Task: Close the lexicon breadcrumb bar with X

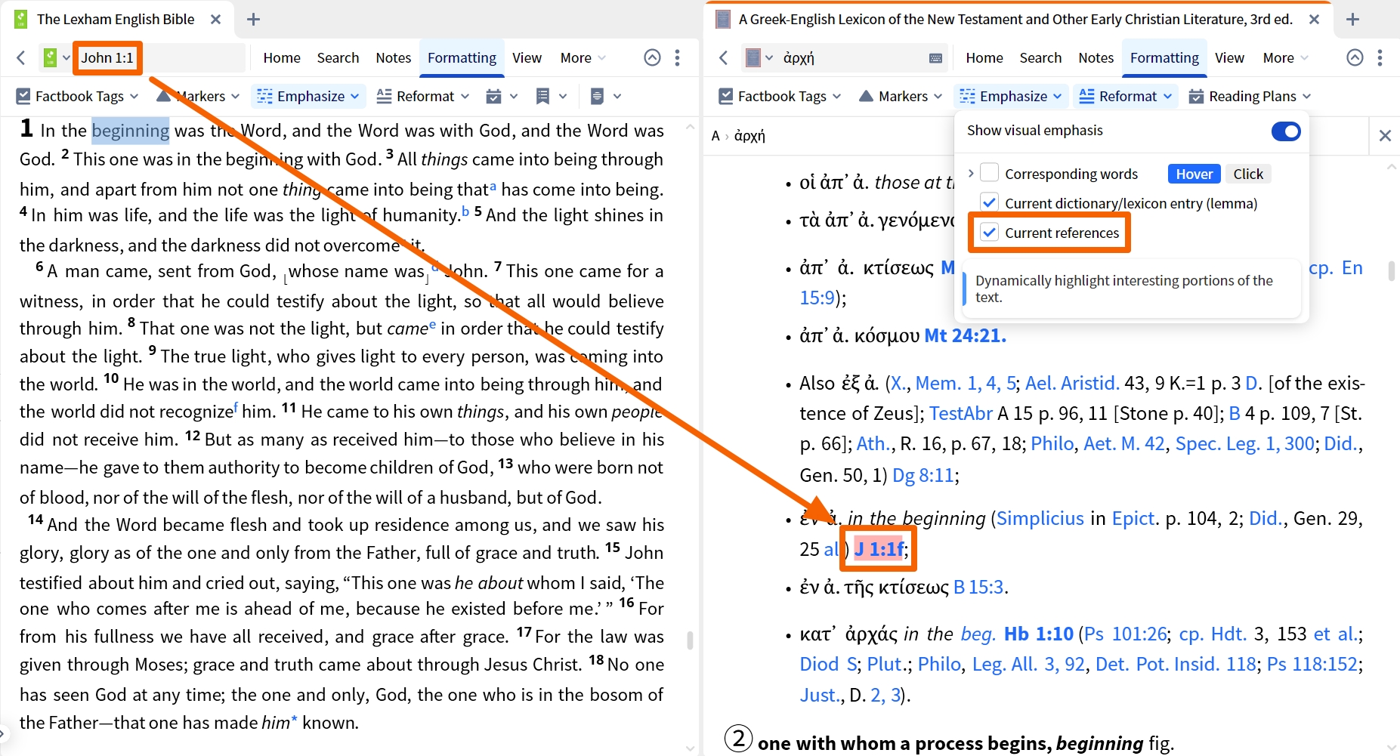Action: coord(1385,136)
